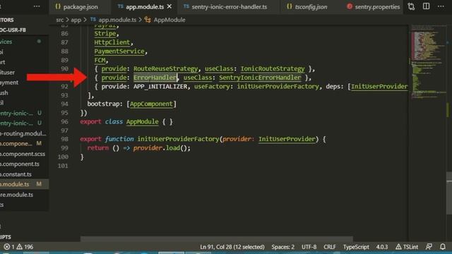Open the .constant.ts file in Explorer
This screenshot has width=452, height=254.
[x=24, y=174]
